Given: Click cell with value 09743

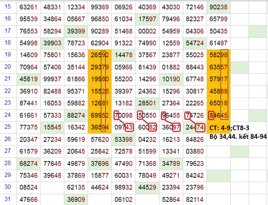Looking at the screenshot, I should point(123,127).
